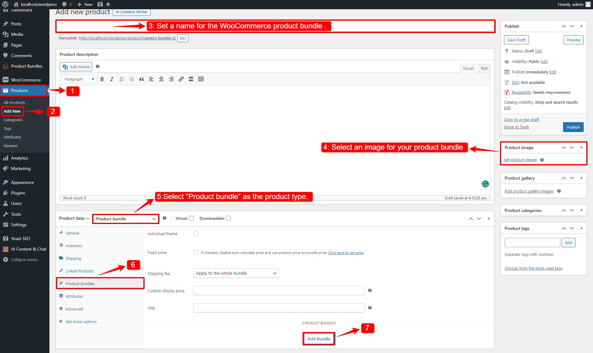593x353 pixels.
Task: Open the Paragraph format dropdown
Action: [79, 79]
